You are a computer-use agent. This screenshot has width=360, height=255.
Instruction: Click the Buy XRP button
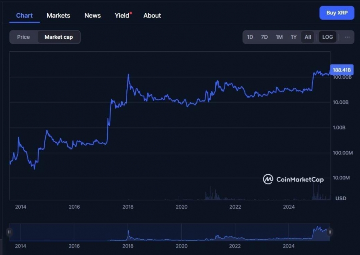337,13
